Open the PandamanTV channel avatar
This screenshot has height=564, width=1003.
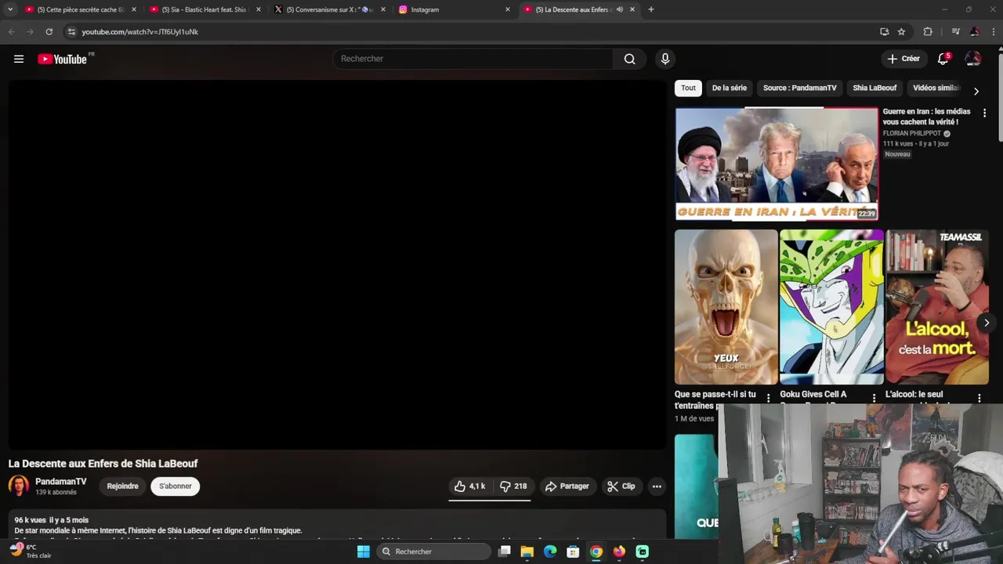[x=19, y=486]
